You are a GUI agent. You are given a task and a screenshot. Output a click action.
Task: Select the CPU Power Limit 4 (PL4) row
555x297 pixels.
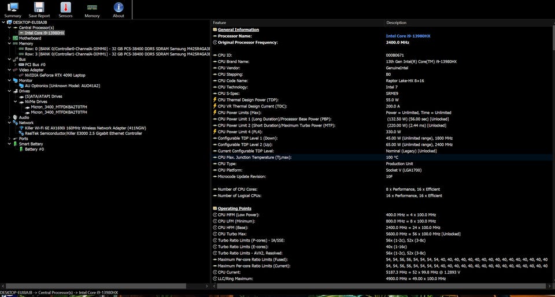(382, 132)
